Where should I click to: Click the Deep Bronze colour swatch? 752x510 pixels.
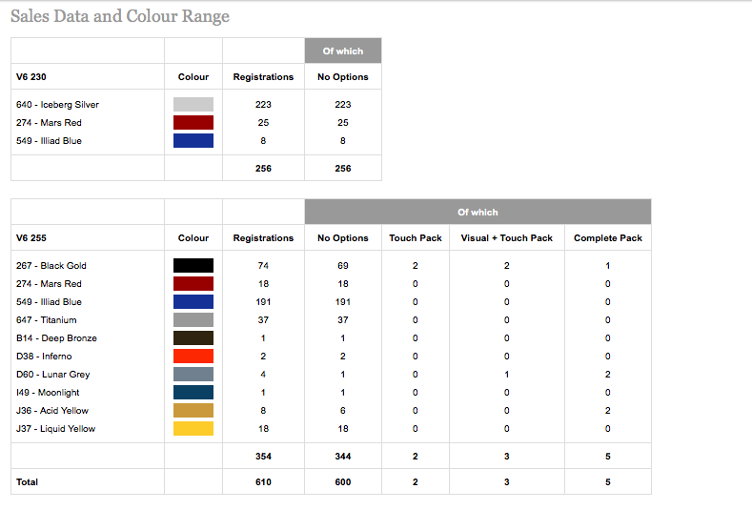click(x=193, y=337)
